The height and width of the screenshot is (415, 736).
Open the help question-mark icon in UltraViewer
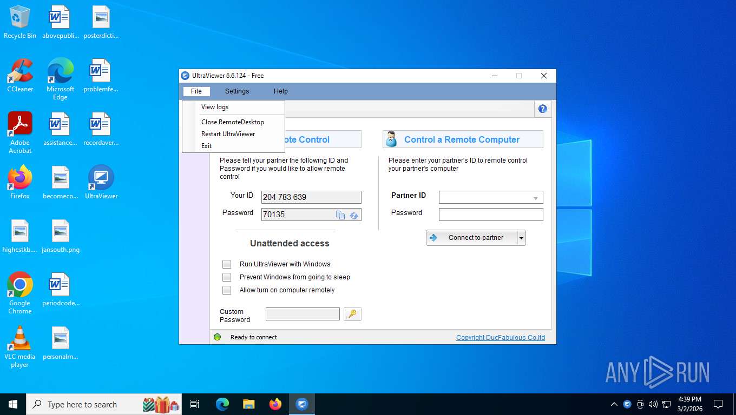pyautogui.click(x=543, y=109)
